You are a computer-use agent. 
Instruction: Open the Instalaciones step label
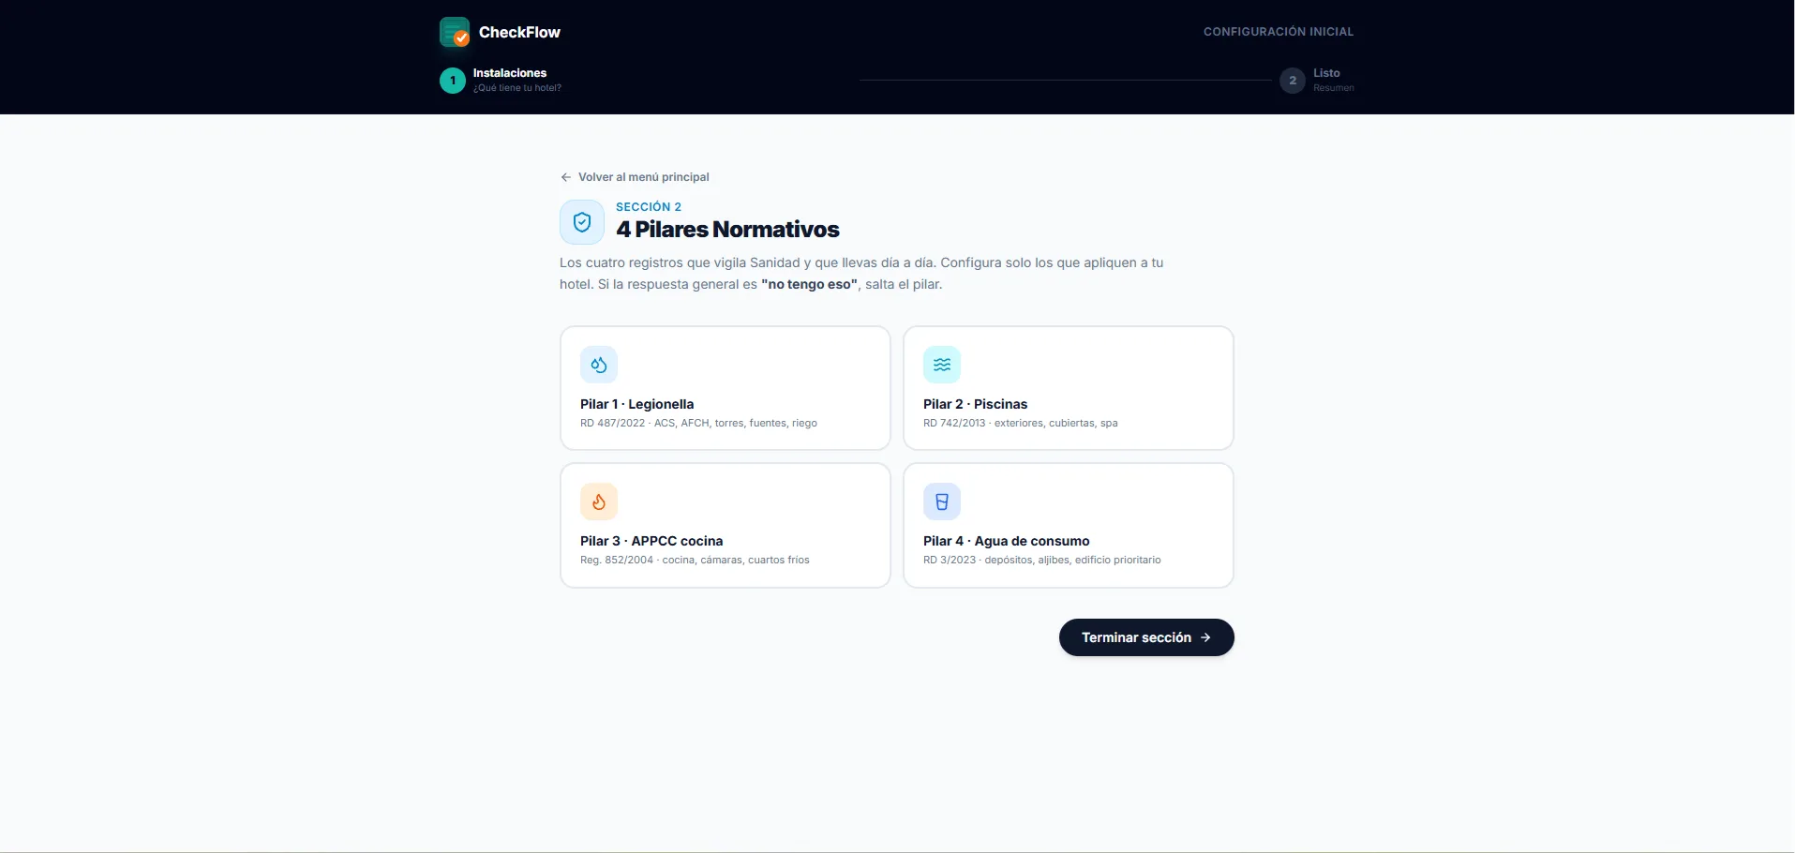510,73
